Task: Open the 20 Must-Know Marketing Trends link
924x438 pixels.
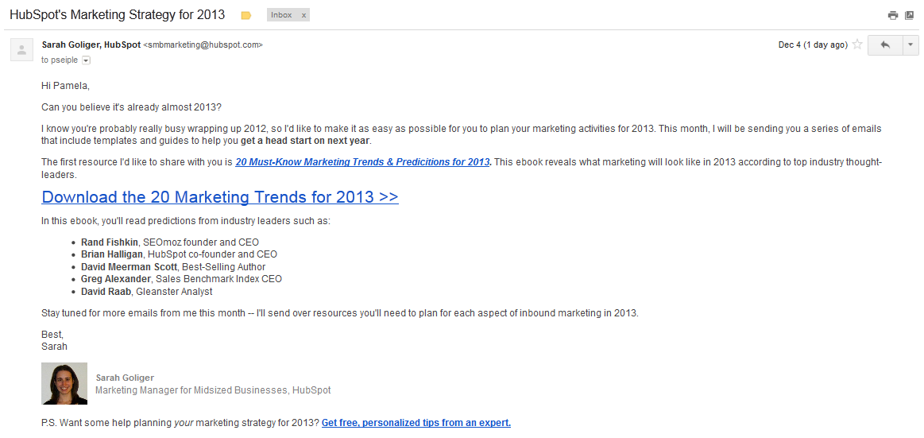Action: [363, 162]
